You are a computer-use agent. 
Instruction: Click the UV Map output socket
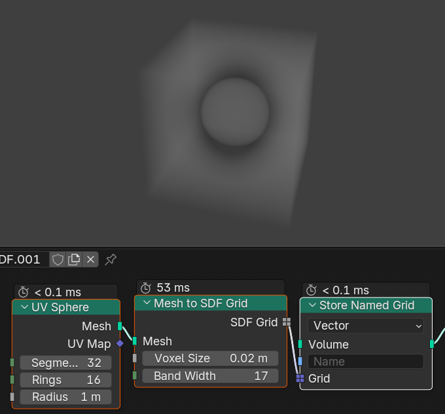[x=120, y=343]
